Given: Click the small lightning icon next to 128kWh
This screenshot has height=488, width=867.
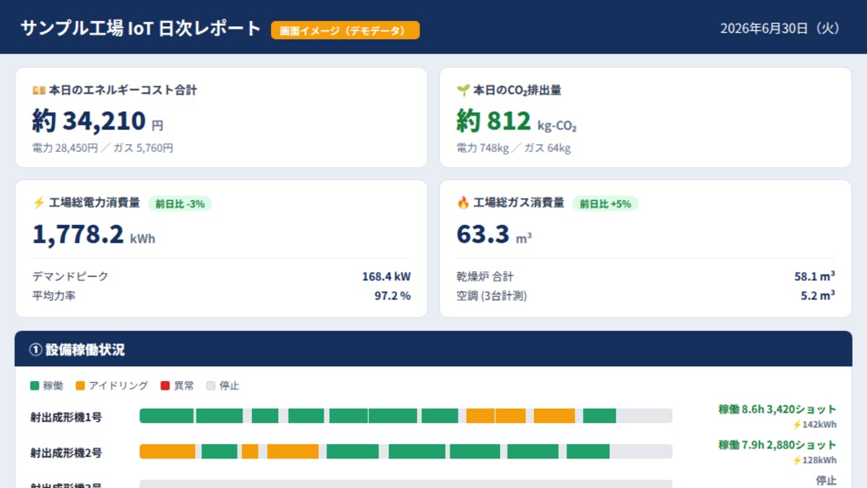Looking at the screenshot, I should click(797, 461).
